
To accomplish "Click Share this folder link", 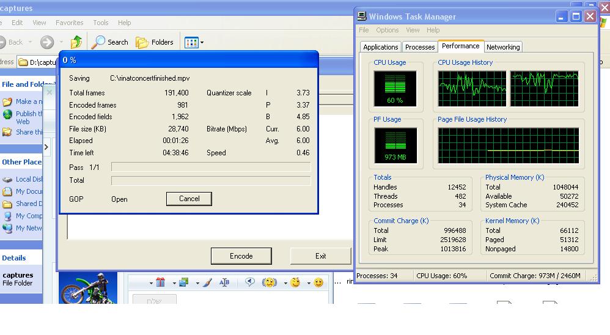I will click(x=29, y=132).
